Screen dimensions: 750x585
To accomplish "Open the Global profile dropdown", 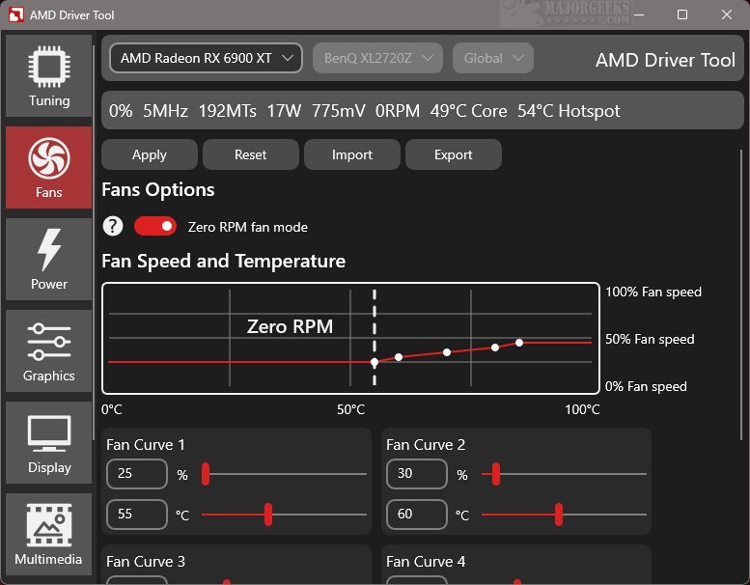I will pos(492,58).
